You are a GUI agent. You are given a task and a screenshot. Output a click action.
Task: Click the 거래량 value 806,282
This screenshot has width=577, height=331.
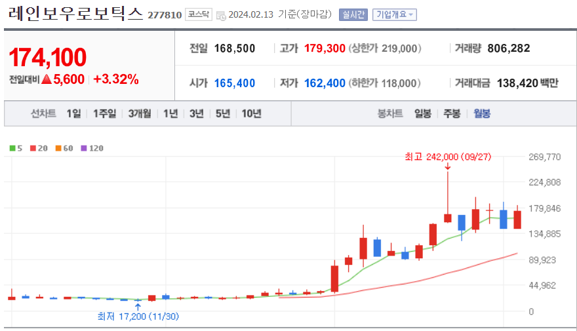(x=509, y=49)
